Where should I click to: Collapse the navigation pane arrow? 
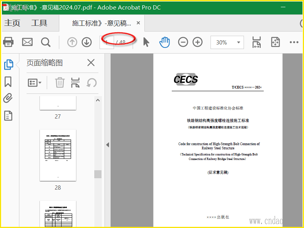[108, 145]
